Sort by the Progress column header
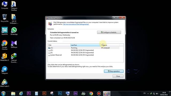The width and height of the screenshot is (171, 96). point(110,45)
